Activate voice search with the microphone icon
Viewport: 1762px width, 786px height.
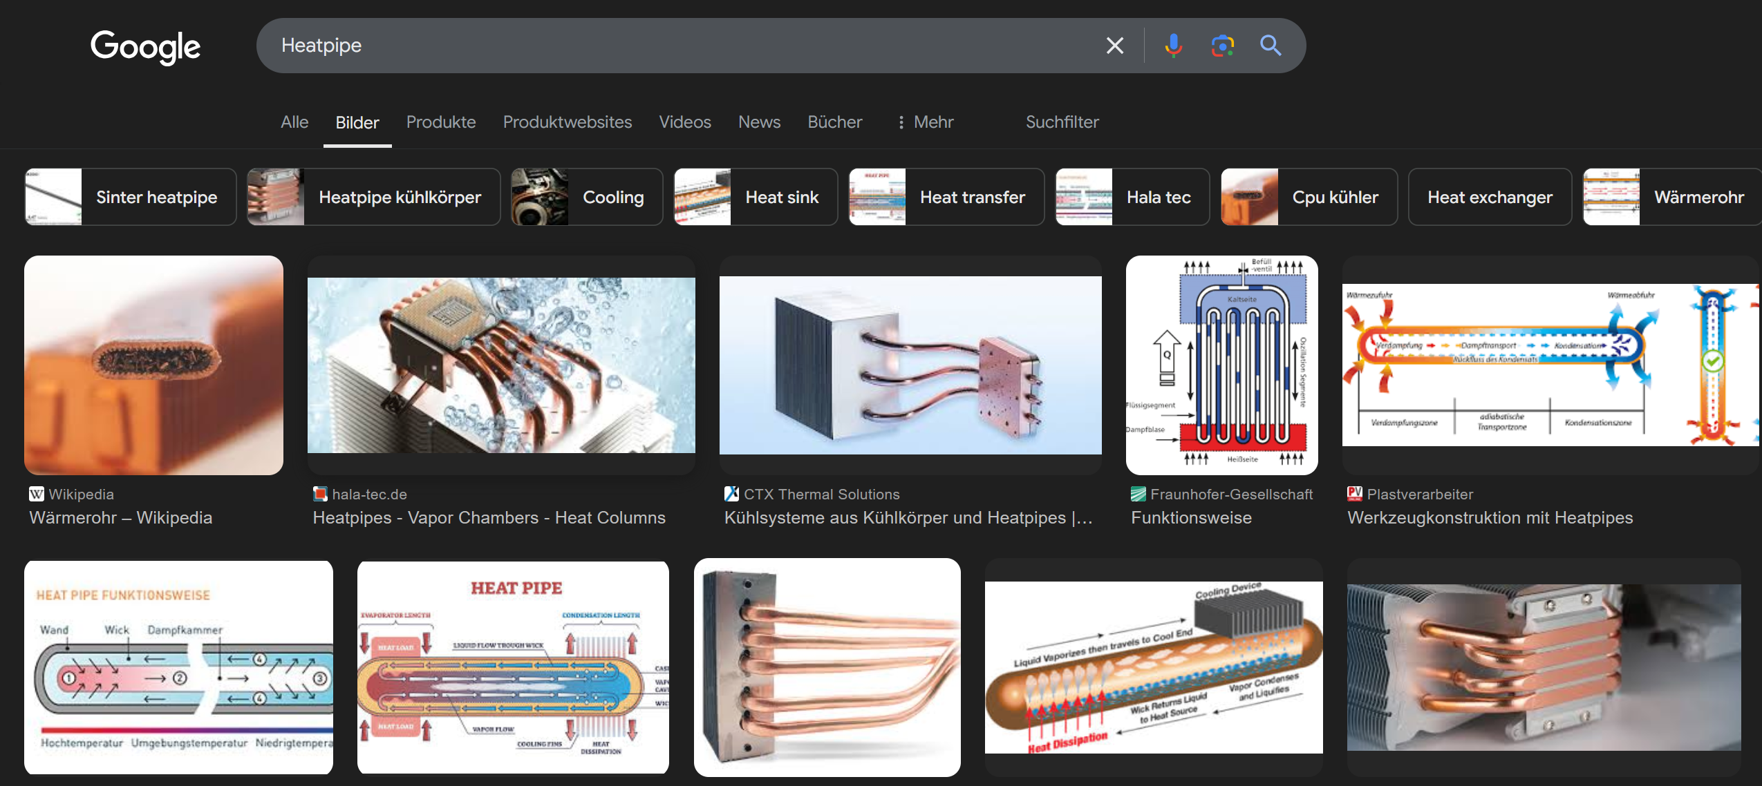point(1173,46)
